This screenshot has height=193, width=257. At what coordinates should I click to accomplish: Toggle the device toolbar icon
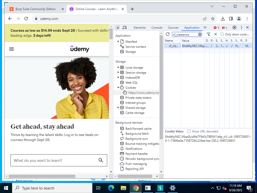(x=124, y=27)
